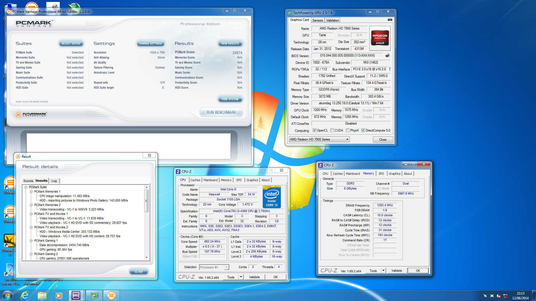Open the AMD Radeon HD 7900 Series dropdown
Screen dimensions: 536x301
(319, 139)
